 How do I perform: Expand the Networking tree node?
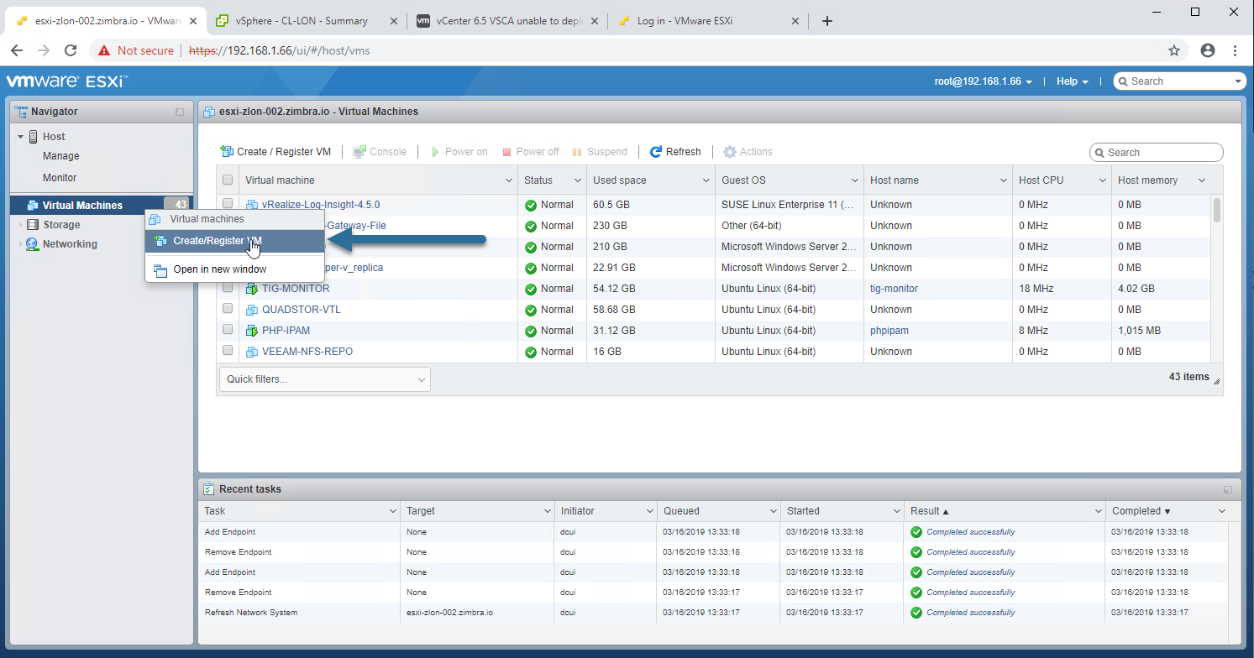[x=21, y=244]
